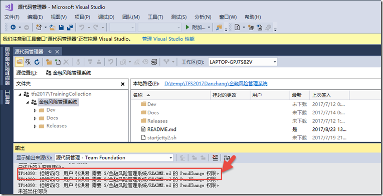Image resolution: width=383 pixels, height=196 pixels.
Task: Click the Annotate icon beside History
Action: (x=154, y=62)
